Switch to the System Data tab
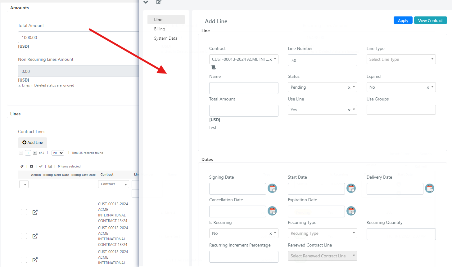 point(166,38)
